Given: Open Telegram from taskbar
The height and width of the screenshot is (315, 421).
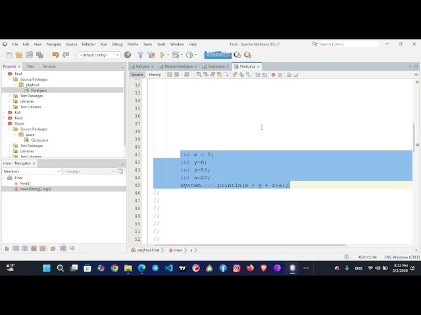Looking at the screenshot, I should coord(155,268).
